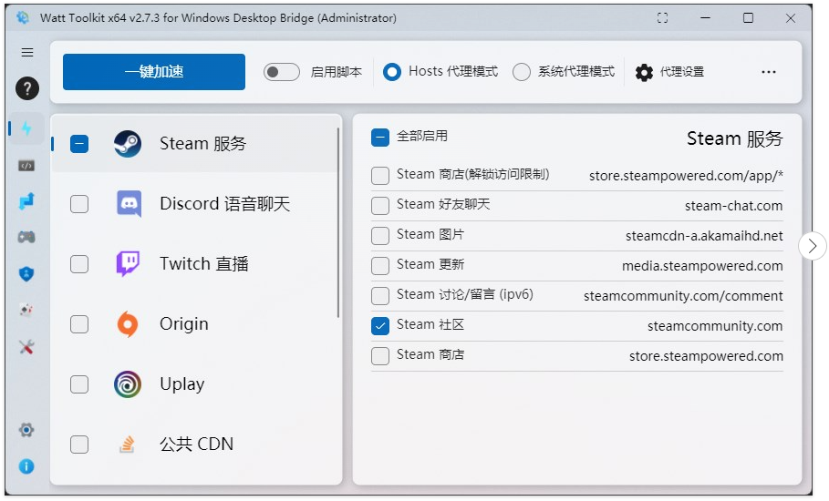This screenshot has width=829, height=501.
Task: Click the Discord logo icon
Action: click(x=129, y=204)
